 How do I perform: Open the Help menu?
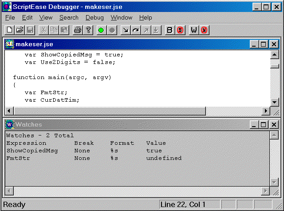146,18
